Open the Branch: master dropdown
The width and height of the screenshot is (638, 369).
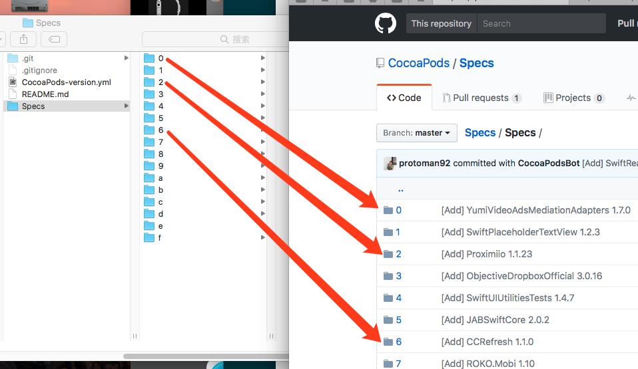point(417,133)
